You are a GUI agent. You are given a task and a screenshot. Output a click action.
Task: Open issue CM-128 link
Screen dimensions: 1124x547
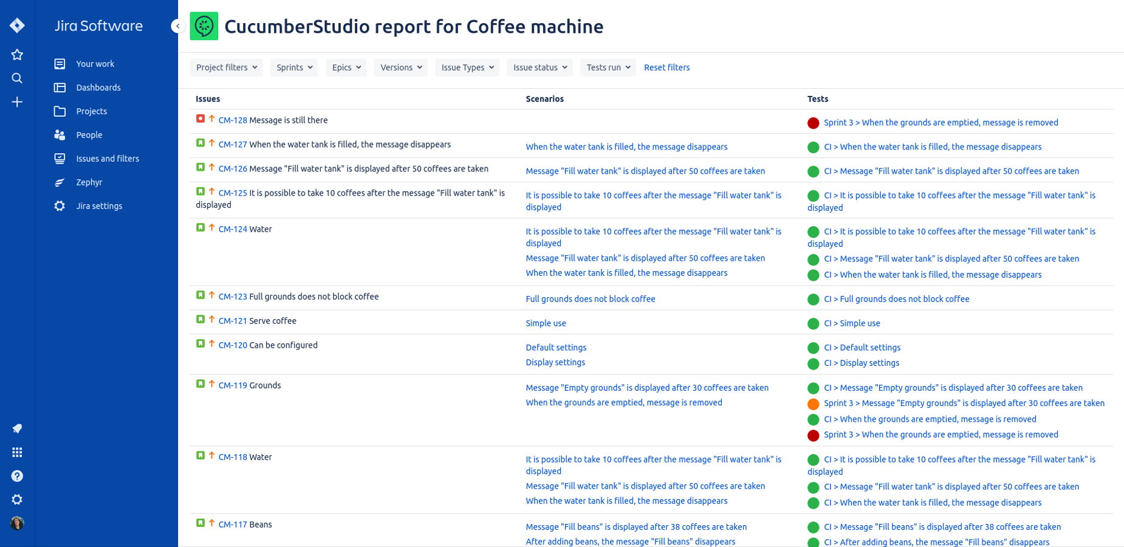tap(233, 120)
